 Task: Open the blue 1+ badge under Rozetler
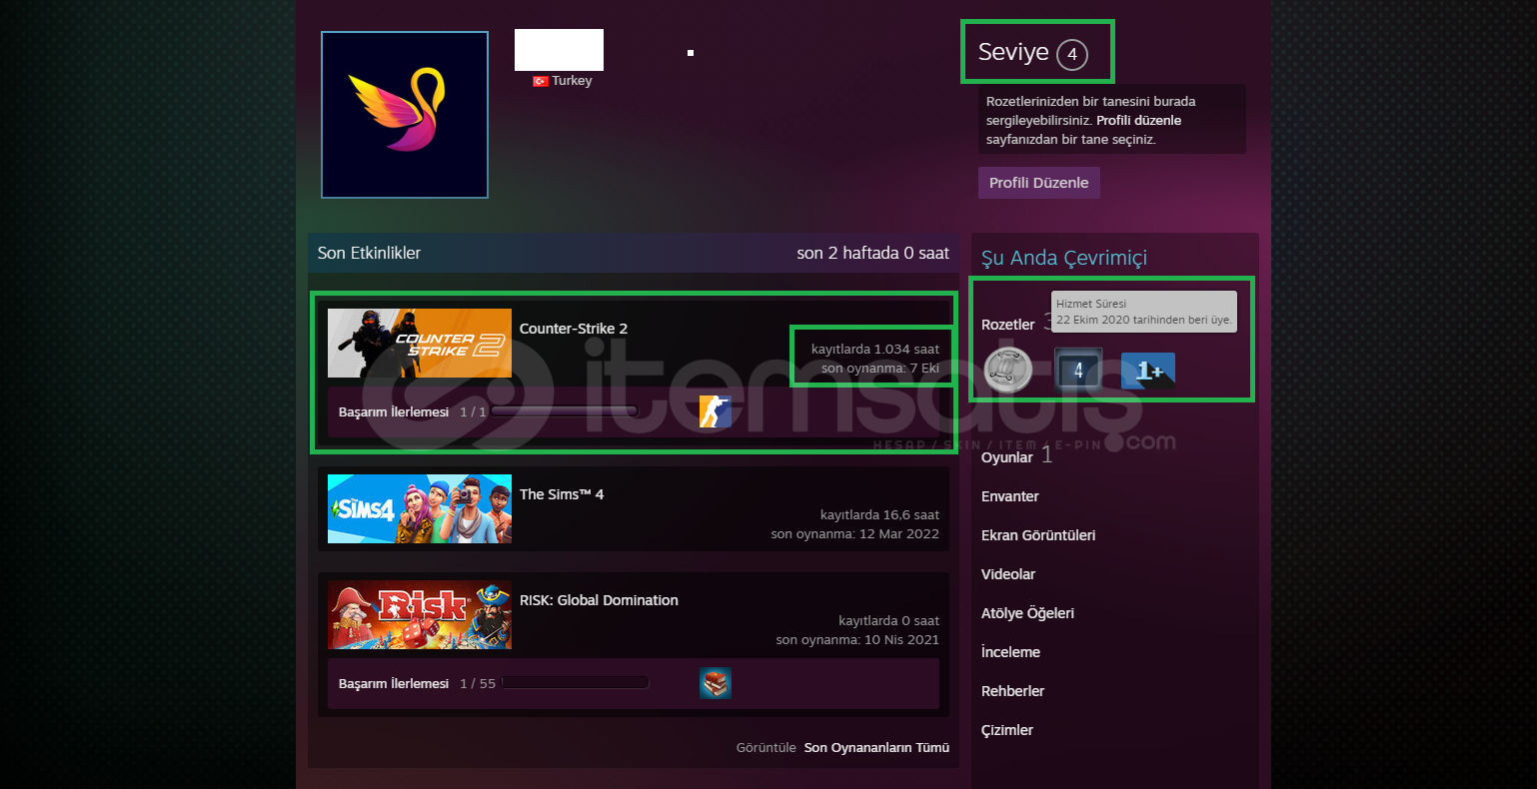coord(1148,371)
